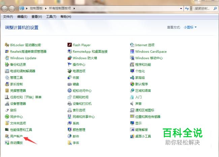Click the 家长控制 icon
Screen dimensions: 219x157
point(7,84)
